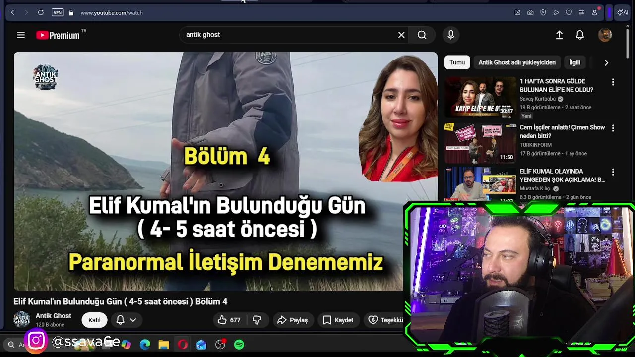This screenshot has width=635, height=357.
Task: Select the 'İlgili' filter chip
Action: (574, 62)
